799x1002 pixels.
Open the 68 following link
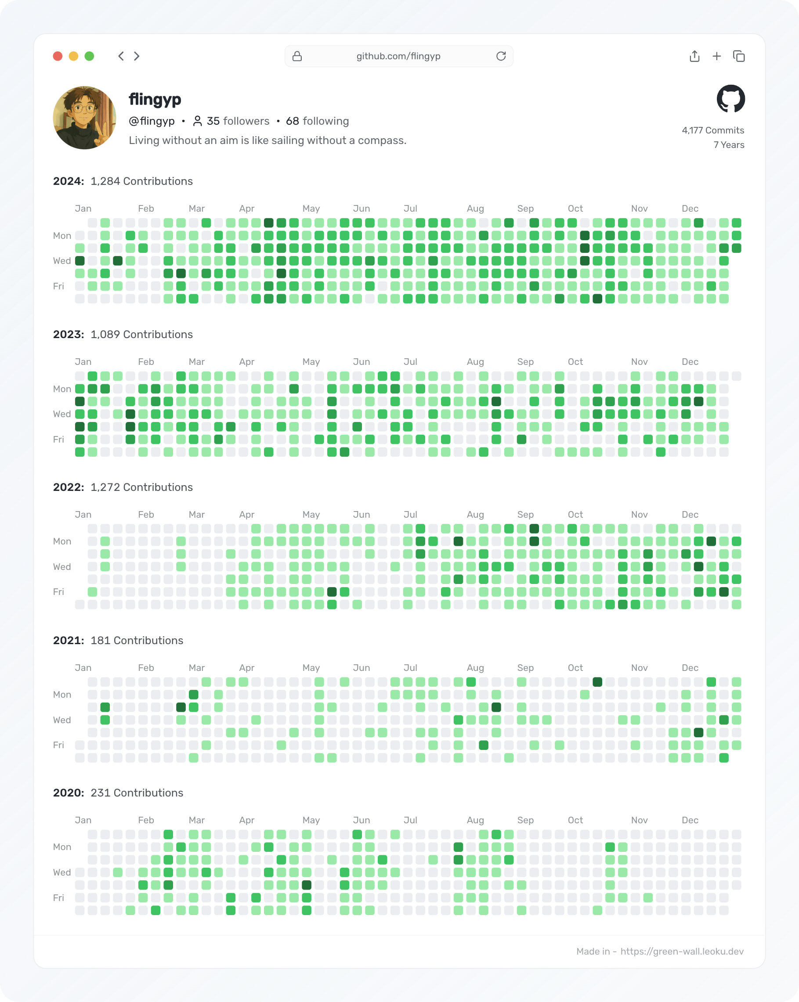[x=317, y=121]
